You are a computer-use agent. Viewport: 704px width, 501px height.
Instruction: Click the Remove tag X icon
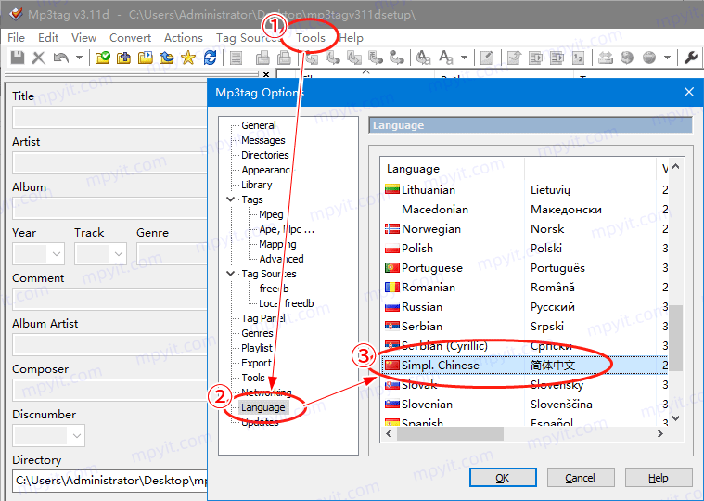point(39,58)
